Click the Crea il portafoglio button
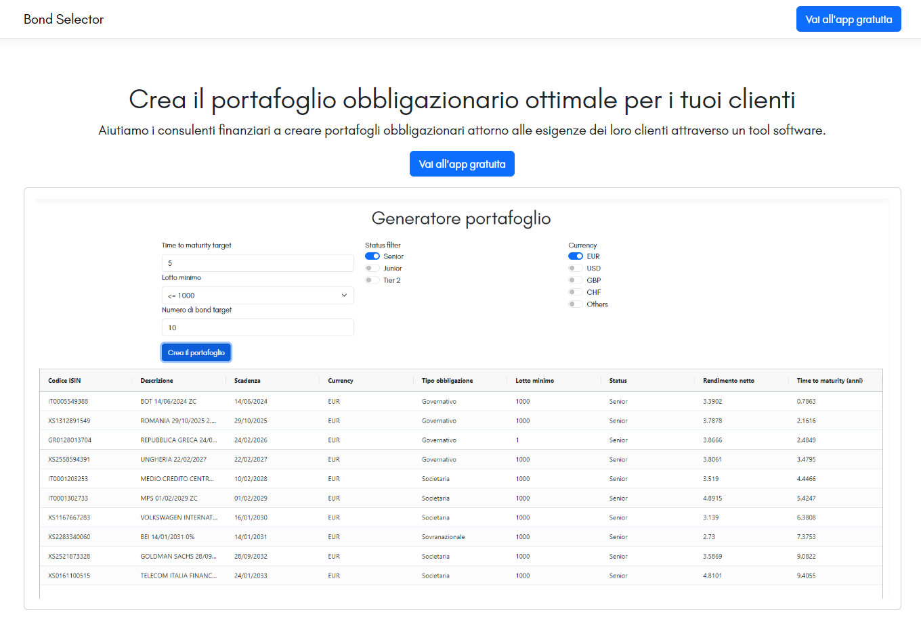Screen dimensions: 921x627 point(196,352)
